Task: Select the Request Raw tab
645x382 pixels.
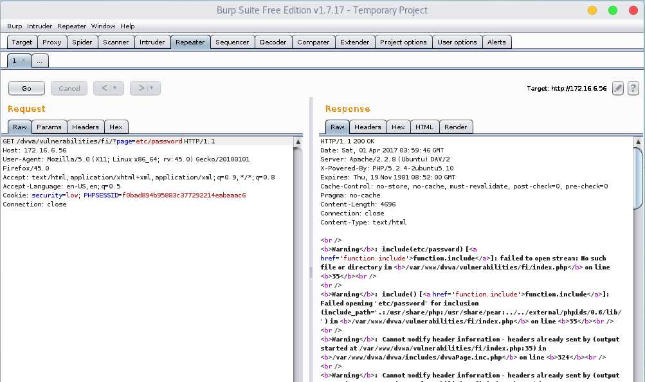Action: [x=20, y=127]
